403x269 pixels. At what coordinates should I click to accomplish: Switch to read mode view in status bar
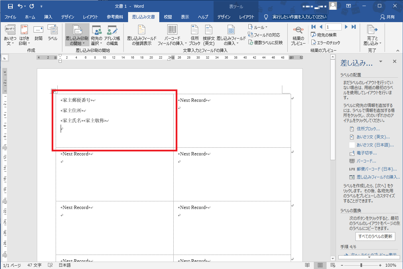pyautogui.click(x=307, y=265)
